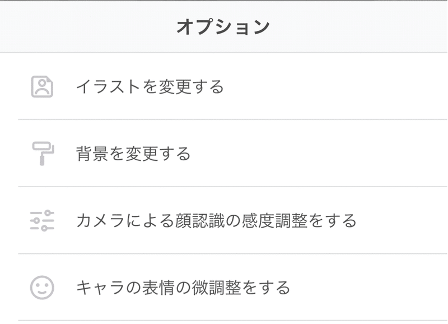Select the change background text label

point(133,154)
